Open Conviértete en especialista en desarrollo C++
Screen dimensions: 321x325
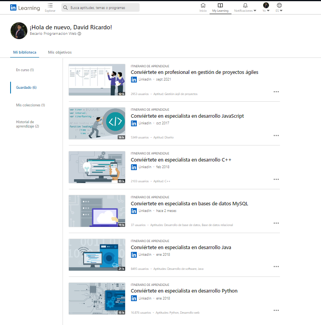point(181,160)
